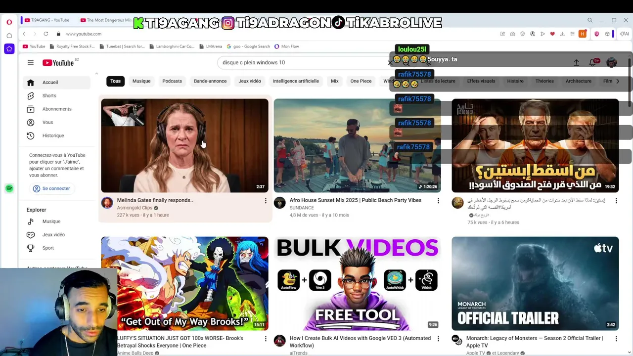Click the snapshot camera icon in toolbar
633x356 pixels.
pos(512,34)
